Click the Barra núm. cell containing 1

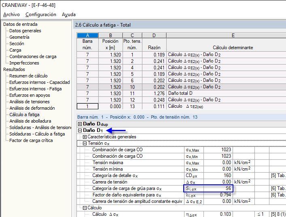(x=87, y=106)
